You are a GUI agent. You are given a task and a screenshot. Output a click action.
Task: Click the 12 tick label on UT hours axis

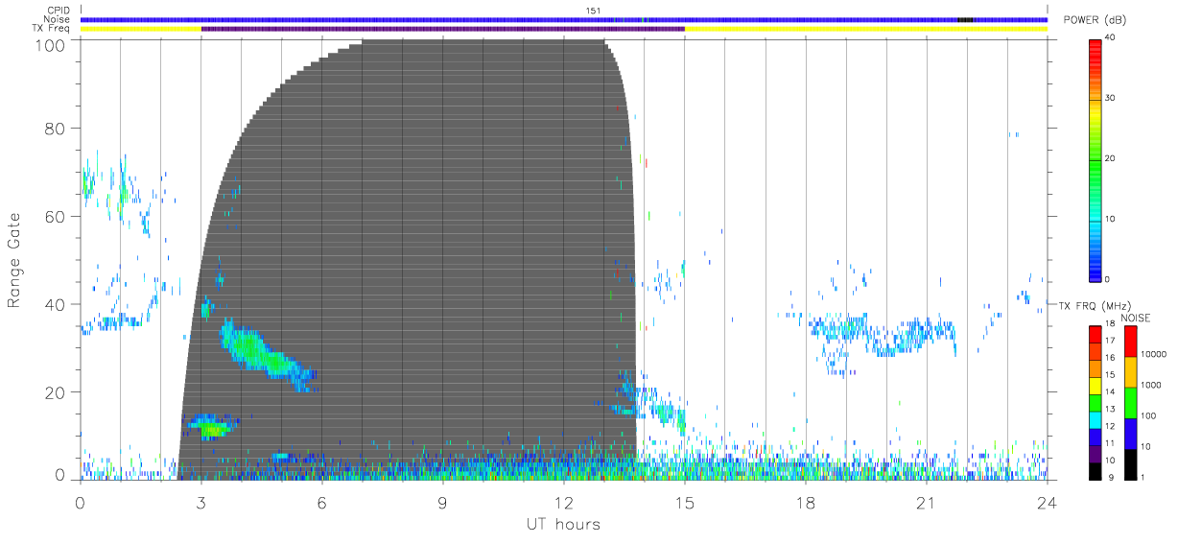pos(563,502)
